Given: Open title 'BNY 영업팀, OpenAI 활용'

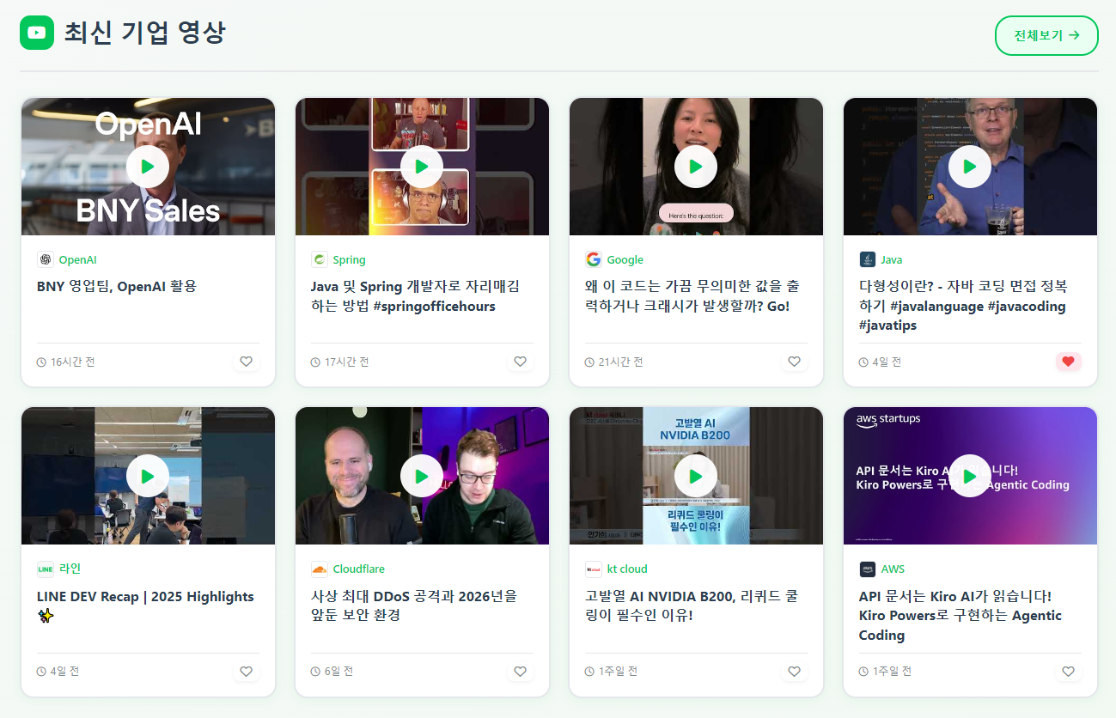Looking at the screenshot, I should 117,286.
